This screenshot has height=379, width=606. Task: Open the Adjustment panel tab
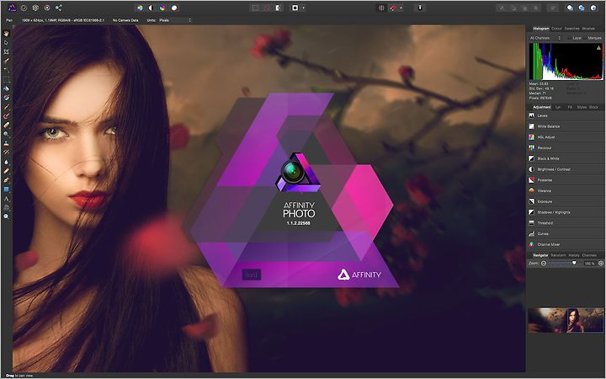click(541, 107)
